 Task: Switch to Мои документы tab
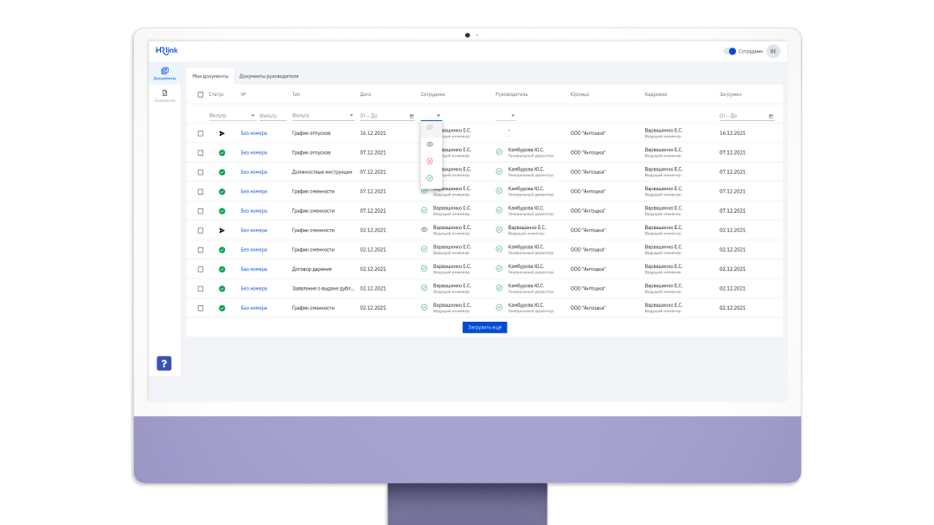point(210,76)
